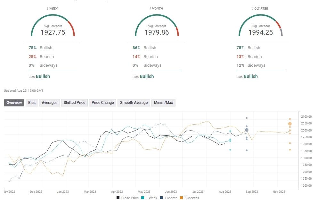Open the Bias tab
The width and height of the screenshot is (317, 204).
[x=32, y=103]
